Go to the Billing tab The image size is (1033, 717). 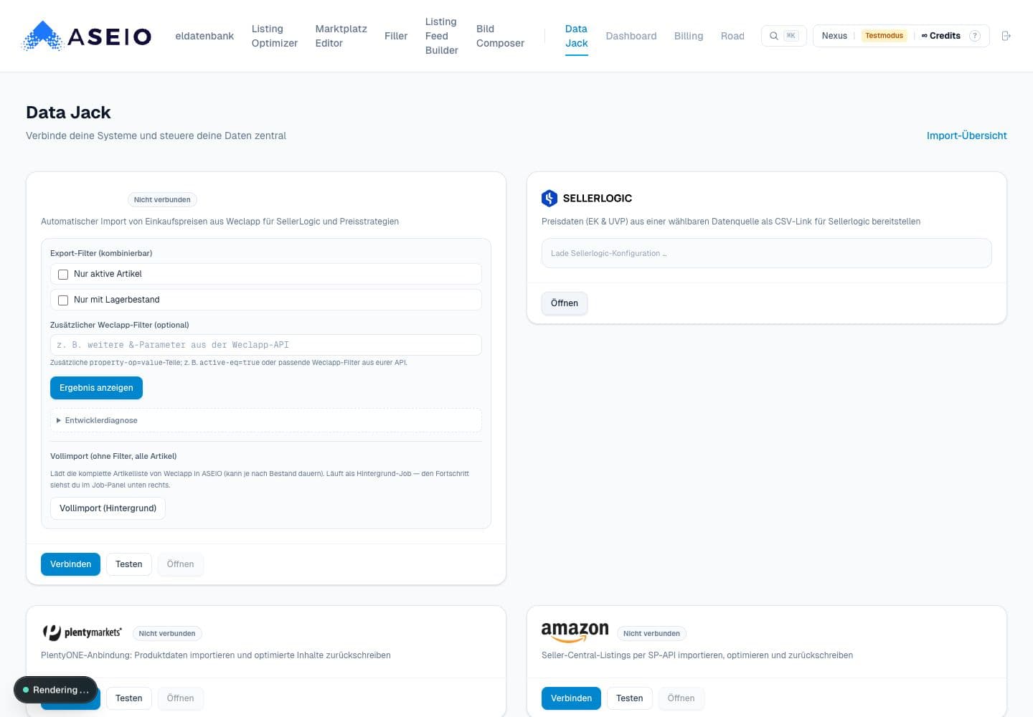pos(689,36)
